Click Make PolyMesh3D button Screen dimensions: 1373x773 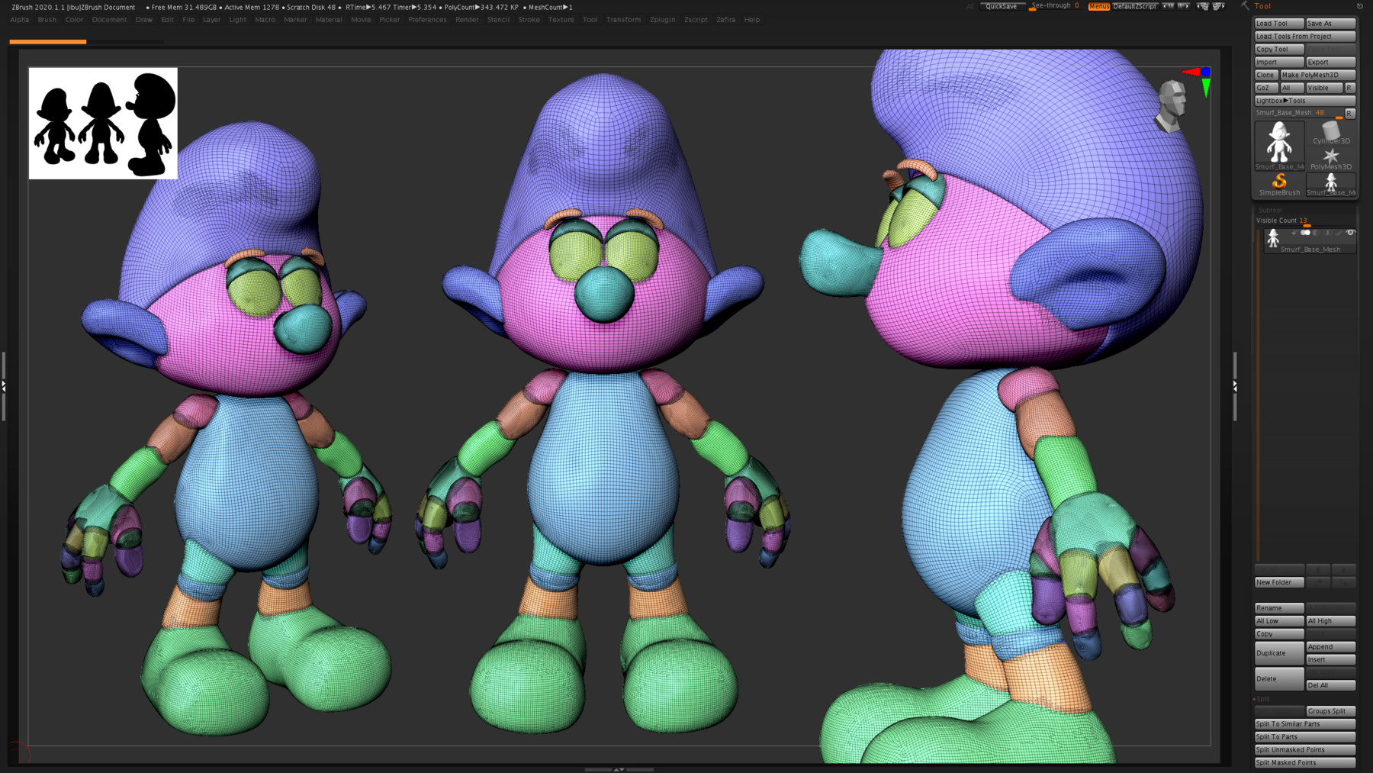[x=1318, y=75]
